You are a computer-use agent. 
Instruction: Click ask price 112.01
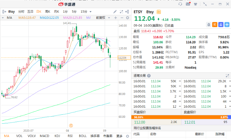(190, 122)
